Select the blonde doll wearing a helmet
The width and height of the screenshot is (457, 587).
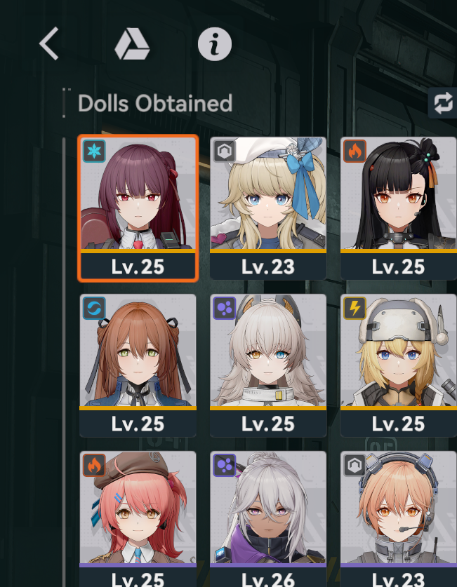point(399,365)
